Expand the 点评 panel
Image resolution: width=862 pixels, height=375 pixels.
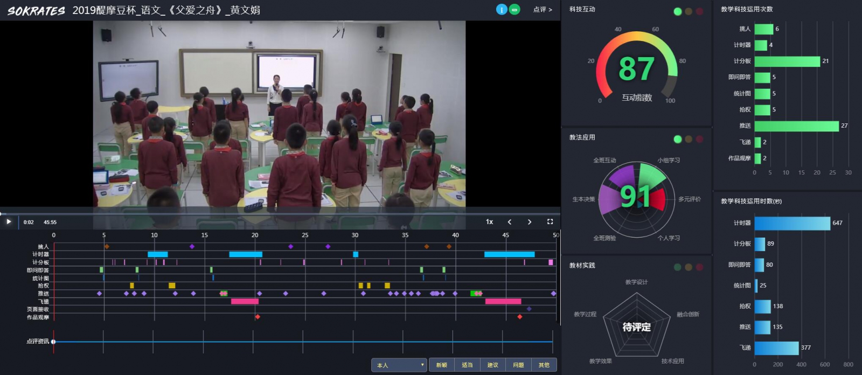pos(543,10)
